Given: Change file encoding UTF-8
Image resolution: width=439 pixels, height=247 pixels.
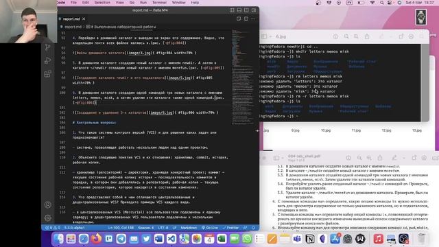Looking at the screenshot, I should pos(163,228).
